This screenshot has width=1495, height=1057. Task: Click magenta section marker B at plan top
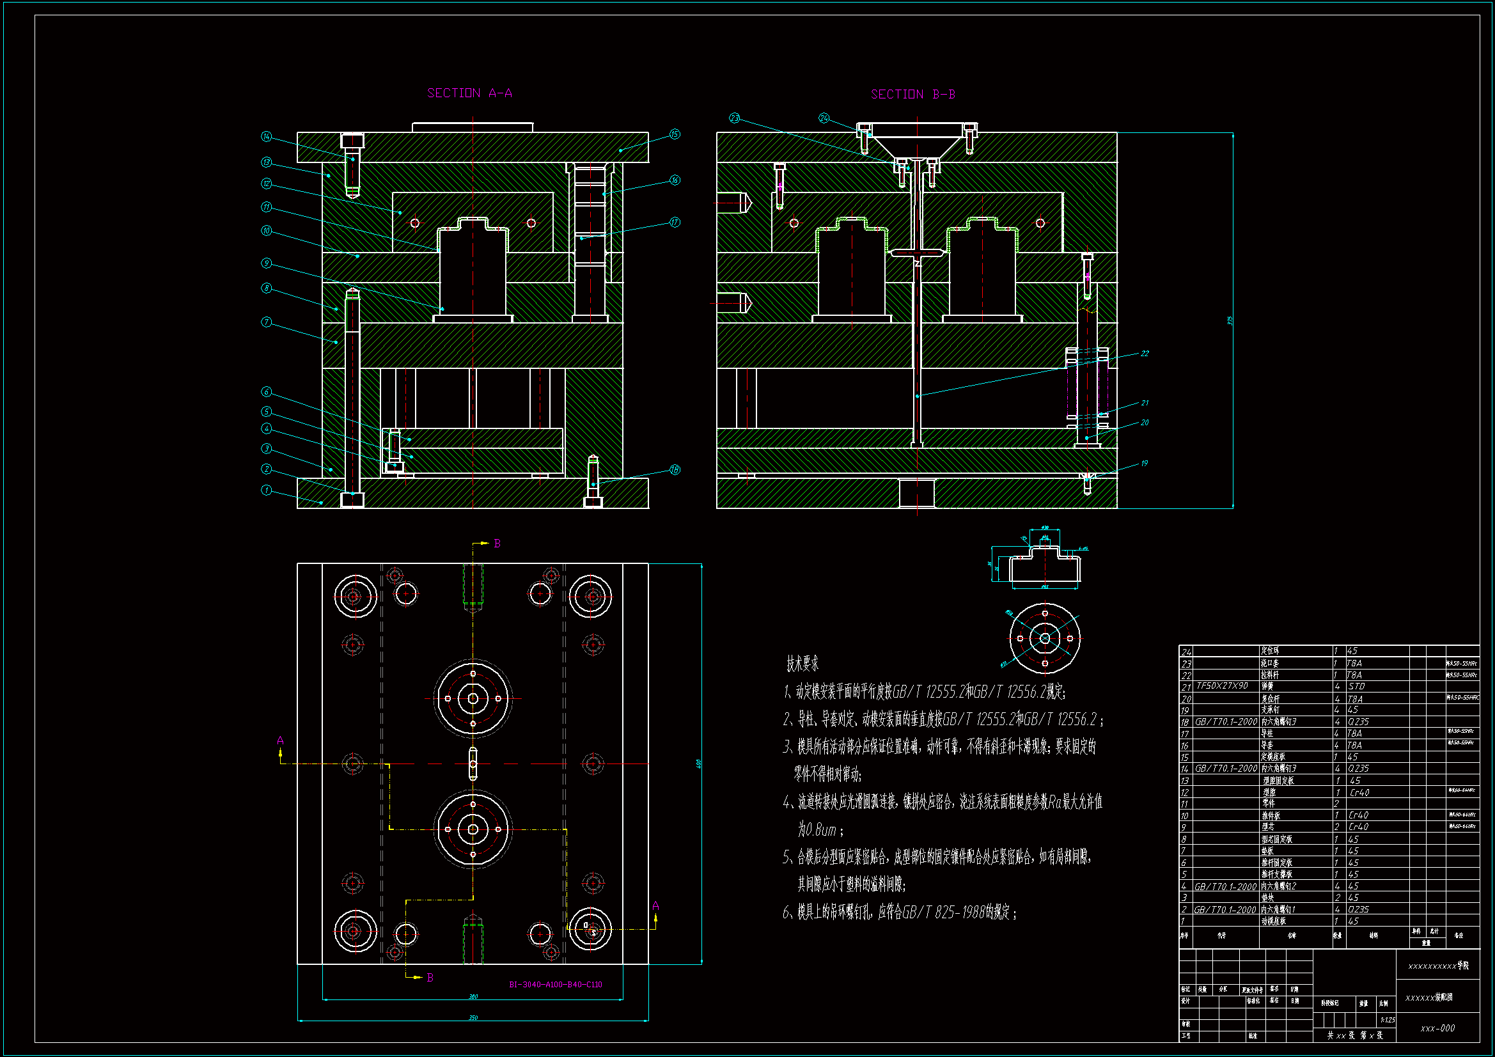pos(497,544)
